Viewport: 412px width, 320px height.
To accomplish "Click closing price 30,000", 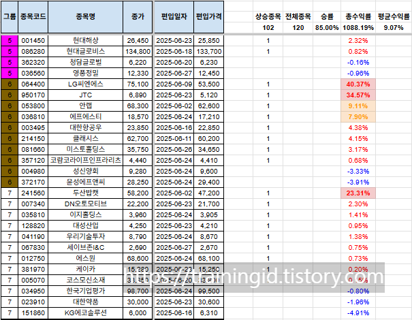I will pos(138,302).
